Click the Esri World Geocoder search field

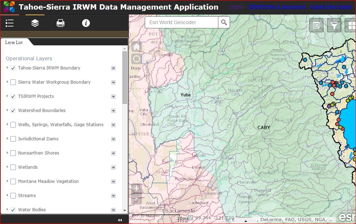182,22
